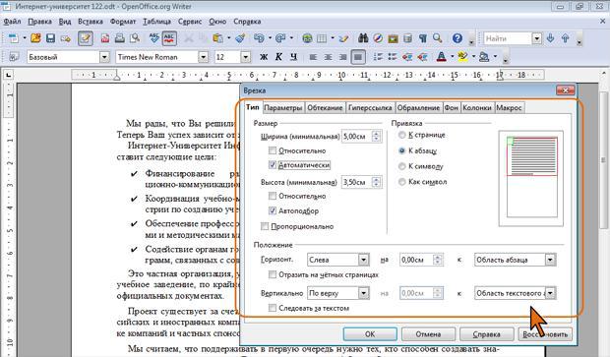Select the Format Paintbrush icon
Viewport: 610px width, 357px height.
pos(240,38)
